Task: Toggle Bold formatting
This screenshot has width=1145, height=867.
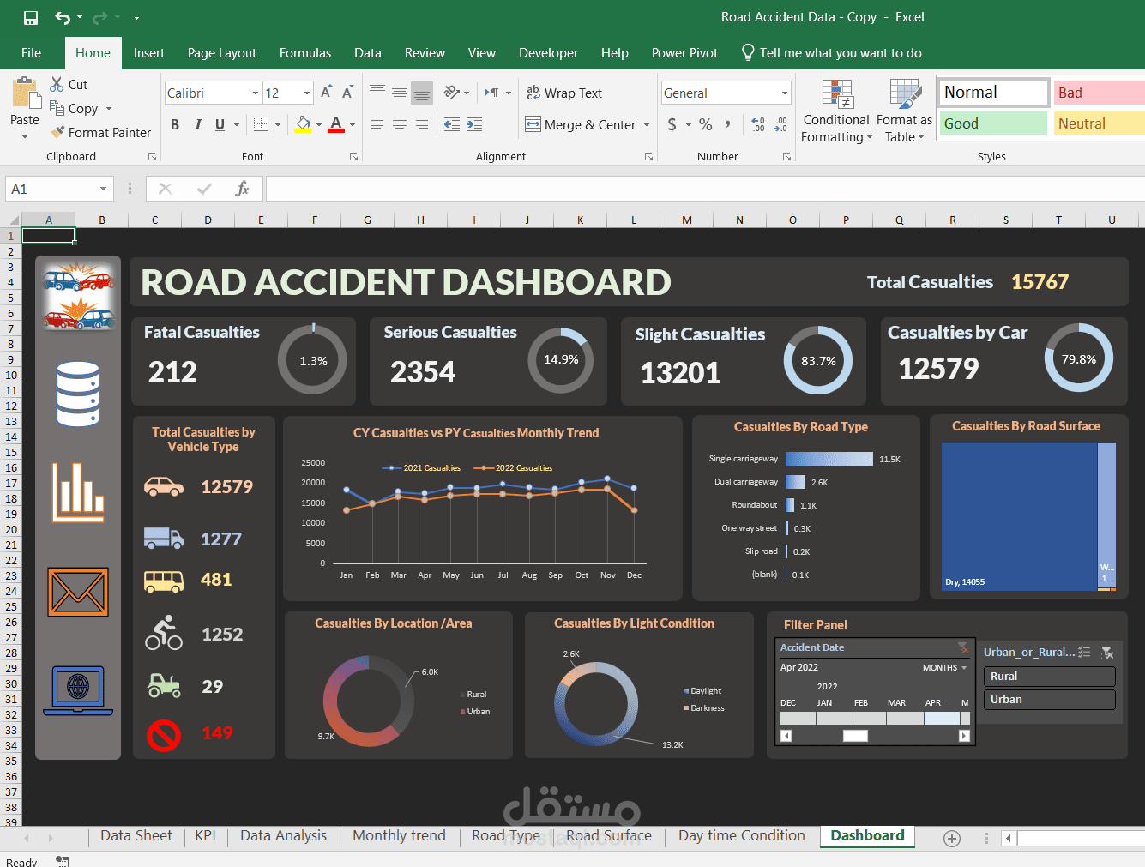Action: (x=174, y=124)
